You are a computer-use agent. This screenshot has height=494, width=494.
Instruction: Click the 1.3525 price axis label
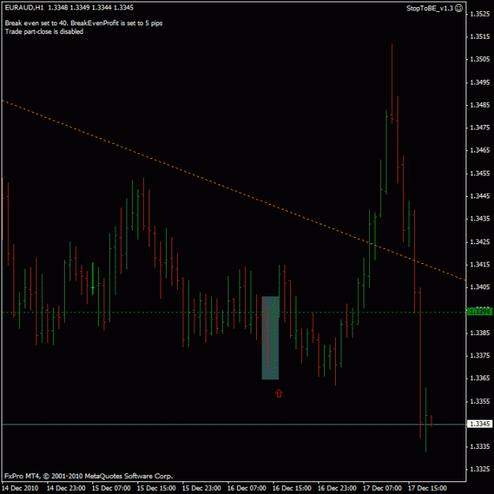(480, 14)
